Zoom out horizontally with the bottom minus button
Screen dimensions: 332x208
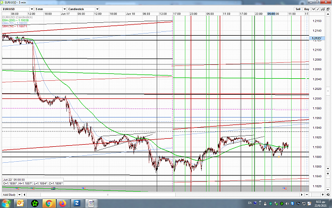pyautogui.click(x=307, y=195)
